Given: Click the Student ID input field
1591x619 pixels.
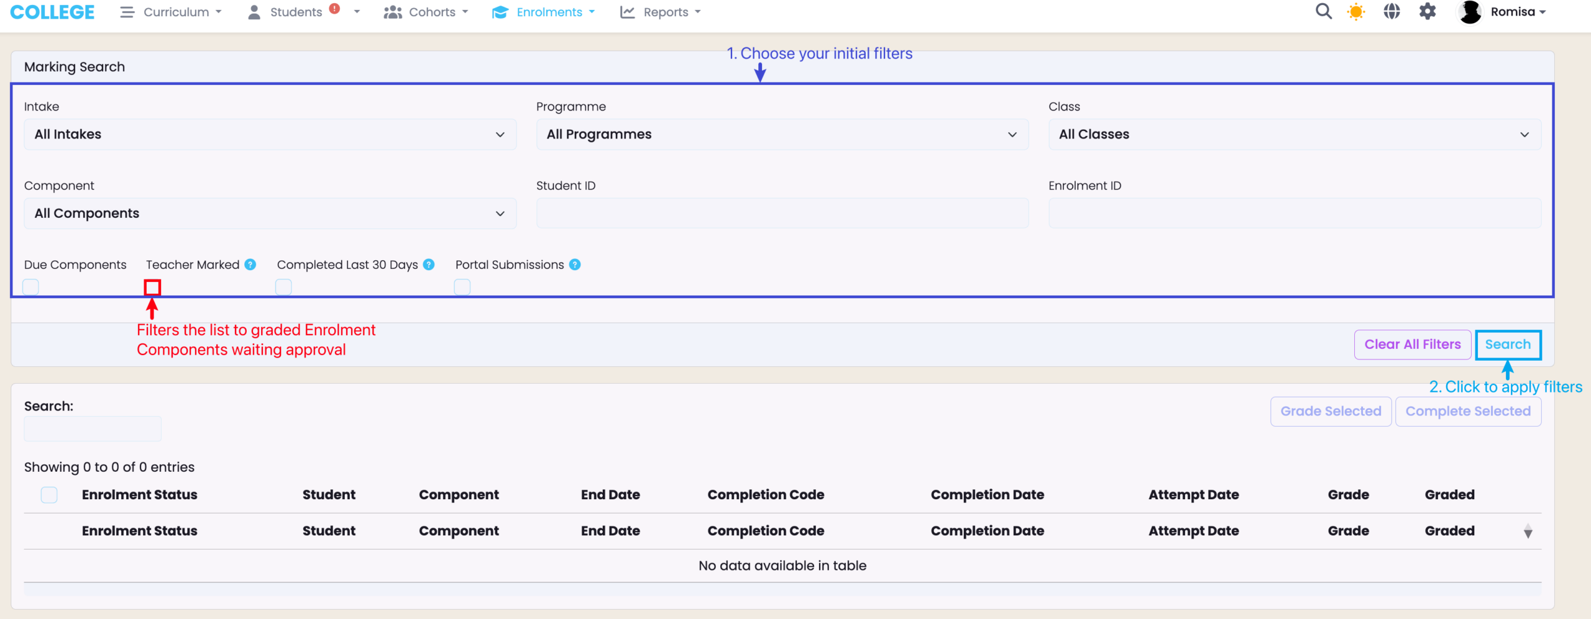Looking at the screenshot, I should (x=782, y=214).
